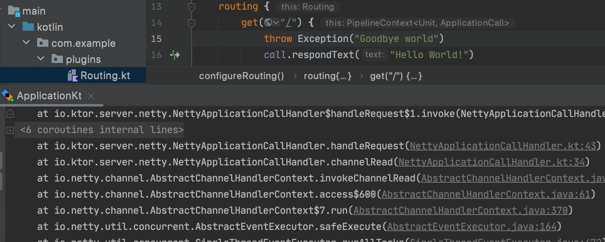Click the house-shaped icon in the console gutter
Screen dimensions: 605x242
click(x=9, y=113)
